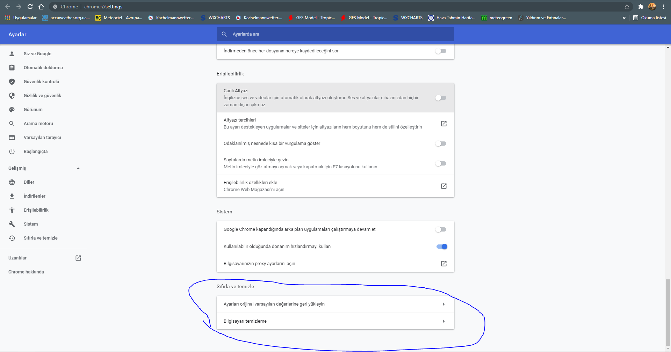This screenshot has height=352, width=671.
Task: Open the Hava Tahmin Harita bookmark
Action: point(452,18)
